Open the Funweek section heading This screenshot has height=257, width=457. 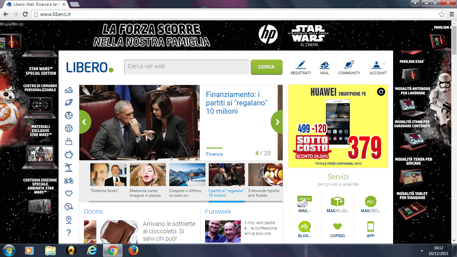tap(218, 211)
